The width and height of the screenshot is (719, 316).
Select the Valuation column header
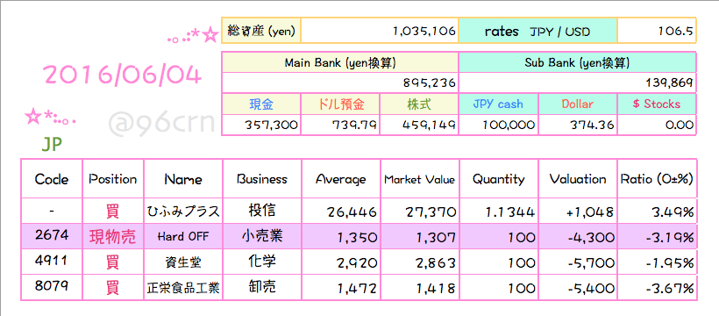[578, 179]
